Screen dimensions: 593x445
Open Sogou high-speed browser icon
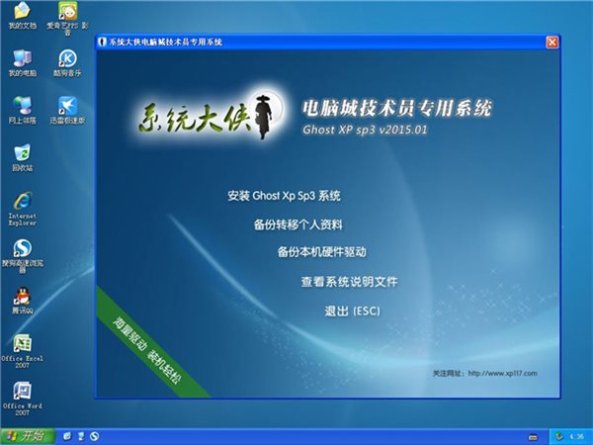[x=23, y=256]
